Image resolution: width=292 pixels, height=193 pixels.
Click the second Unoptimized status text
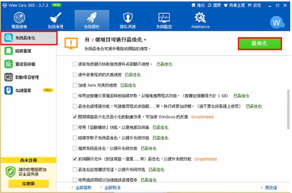click(205, 159)
